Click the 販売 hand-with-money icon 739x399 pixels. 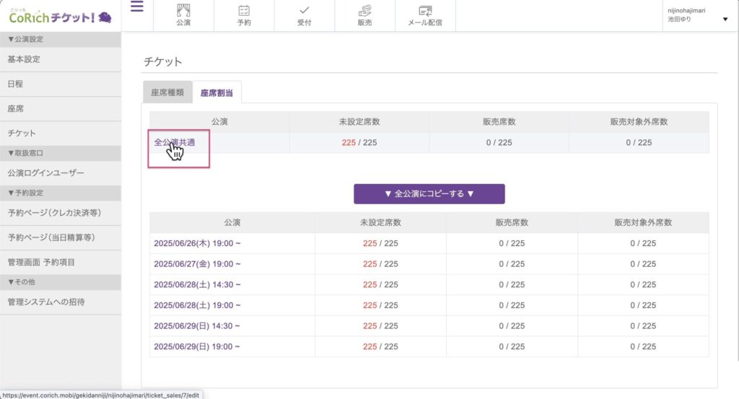[365, 11]
